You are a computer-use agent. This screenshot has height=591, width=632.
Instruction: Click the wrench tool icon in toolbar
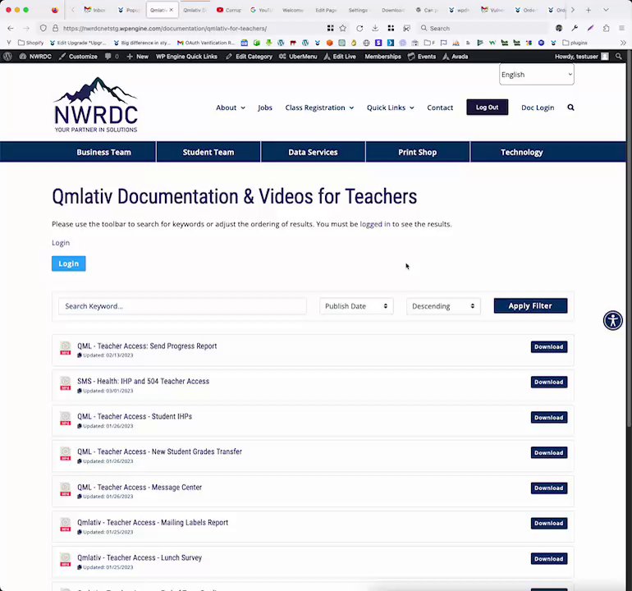(x=575, y=28)
